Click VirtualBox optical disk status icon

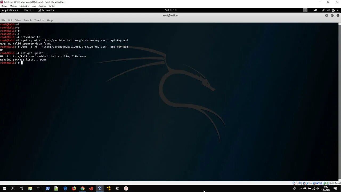(x=297, y=183)
